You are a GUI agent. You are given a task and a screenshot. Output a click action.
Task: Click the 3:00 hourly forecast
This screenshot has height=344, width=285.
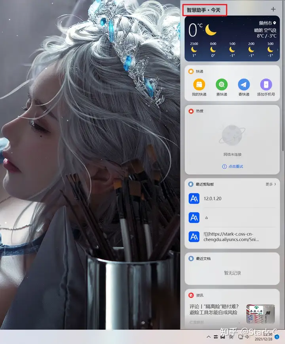point(270,50)
